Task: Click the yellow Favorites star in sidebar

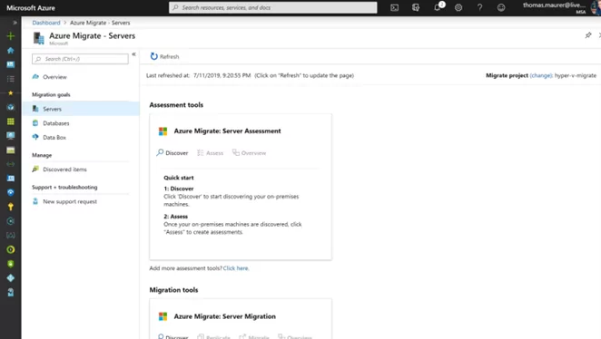Action: 11,93
